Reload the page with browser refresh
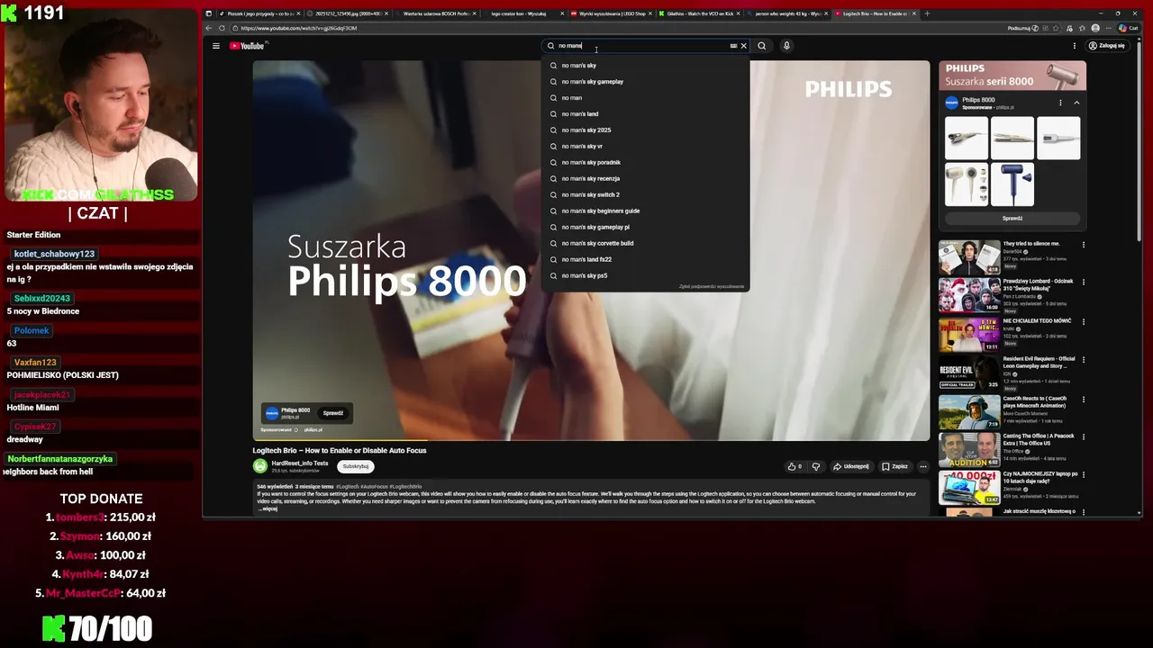This screenshot has height=648, width=1153. (222, 28)
